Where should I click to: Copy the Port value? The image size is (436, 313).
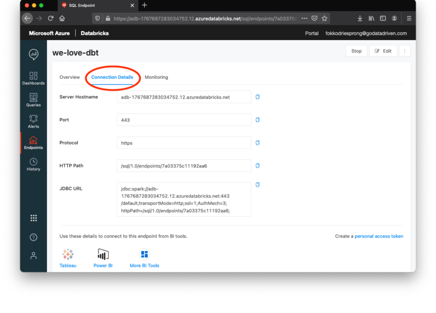pyautogui.click(x=258, y=119)
